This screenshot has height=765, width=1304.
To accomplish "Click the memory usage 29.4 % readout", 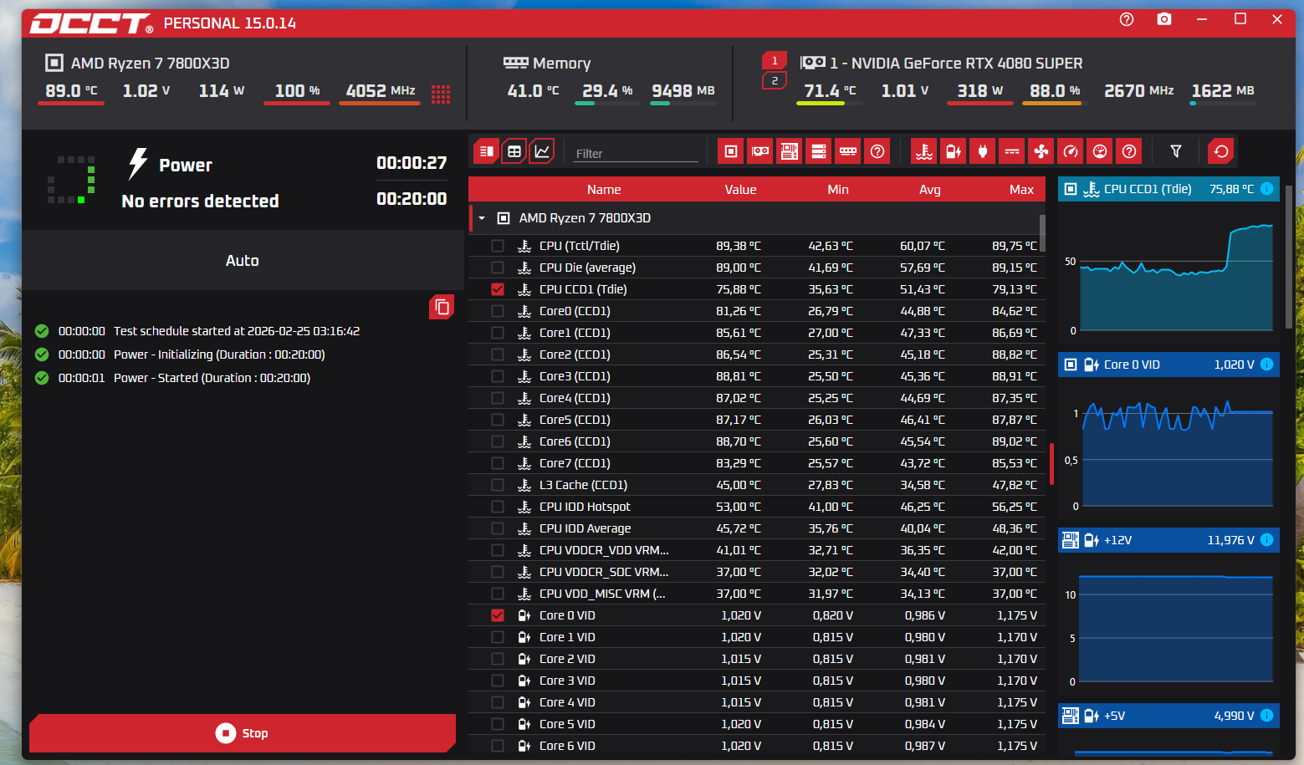I will [x=607, y=90].
